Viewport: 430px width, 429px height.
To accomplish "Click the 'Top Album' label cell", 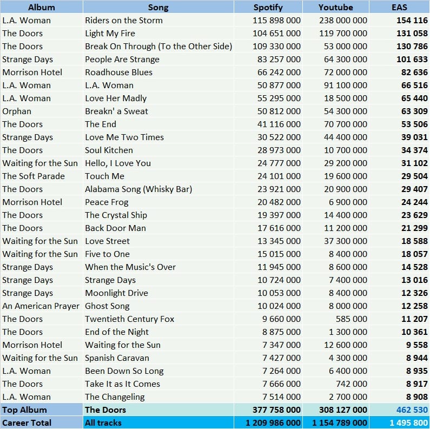I will 42,410.
